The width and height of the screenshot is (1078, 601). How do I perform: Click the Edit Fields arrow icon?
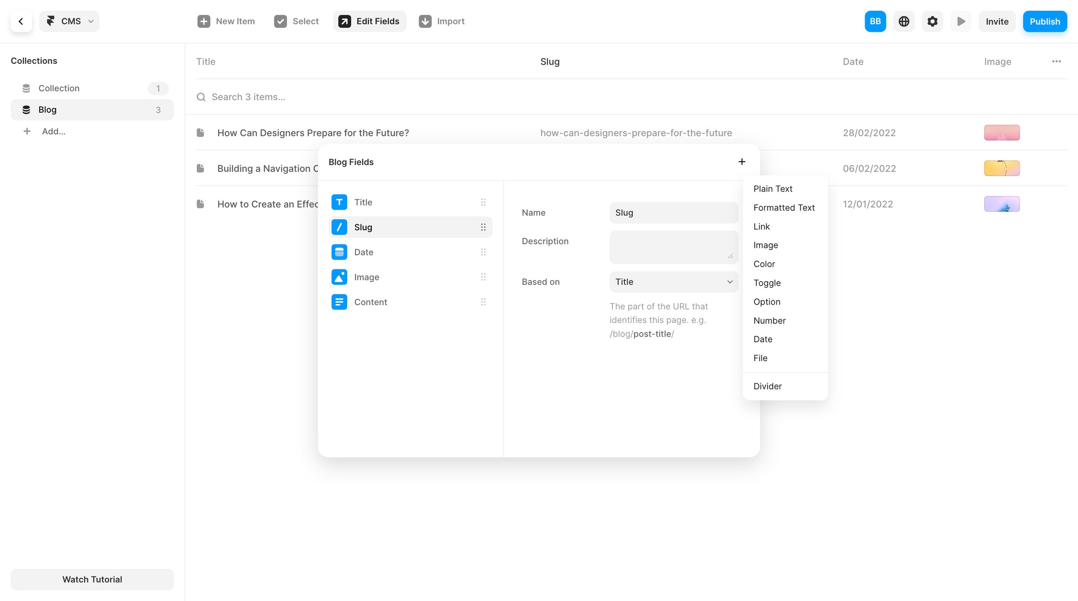pos(345,21)
